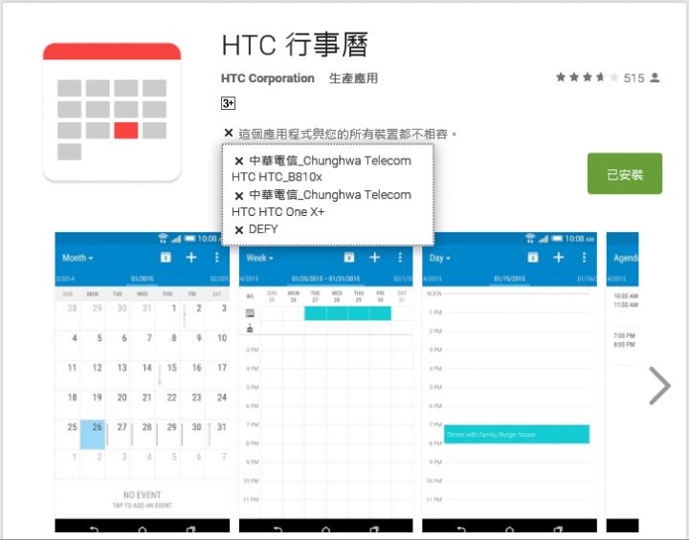Click the HTC 行事曆 app title
The height and width of the screenshot is (540, 689).
point(295,45)
